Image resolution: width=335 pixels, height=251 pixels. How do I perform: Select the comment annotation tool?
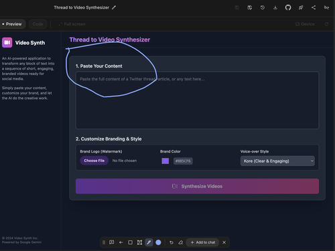112,242
